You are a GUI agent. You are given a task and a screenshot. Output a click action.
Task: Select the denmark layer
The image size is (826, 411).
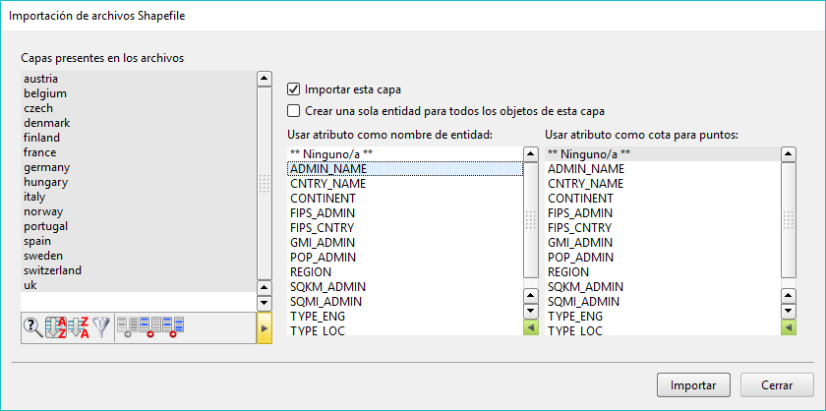click(x=138, y=123)
